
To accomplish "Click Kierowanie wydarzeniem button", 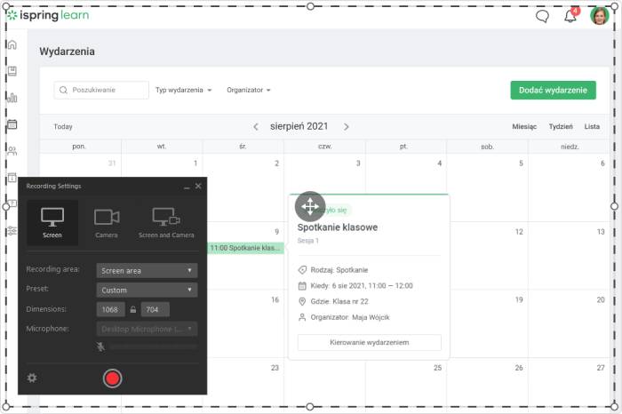I will click(x=370, y=342).
